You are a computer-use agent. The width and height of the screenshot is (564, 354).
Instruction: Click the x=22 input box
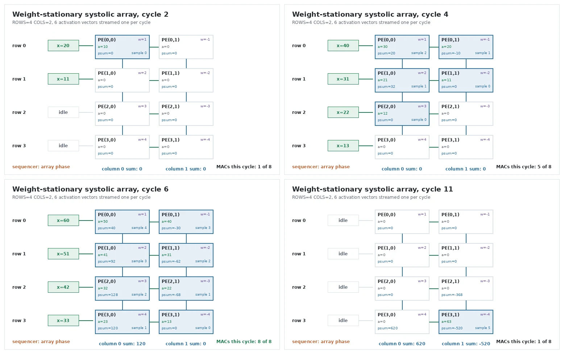[343, 112]
